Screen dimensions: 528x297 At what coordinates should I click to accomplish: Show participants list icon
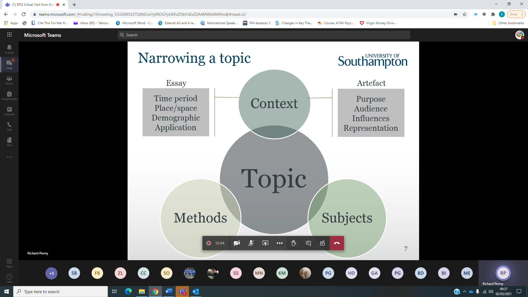[x=322, y=243]
